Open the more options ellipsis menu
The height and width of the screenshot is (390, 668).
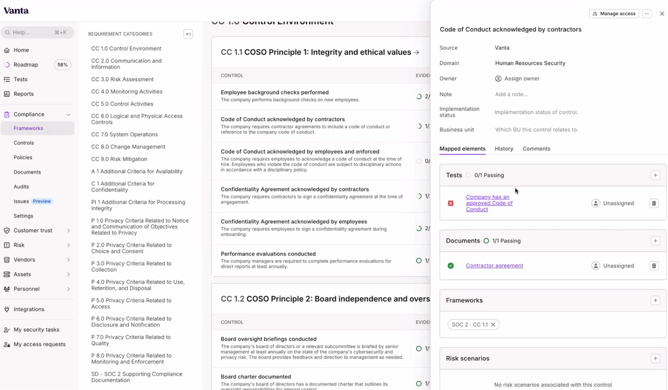coord(647,14)
